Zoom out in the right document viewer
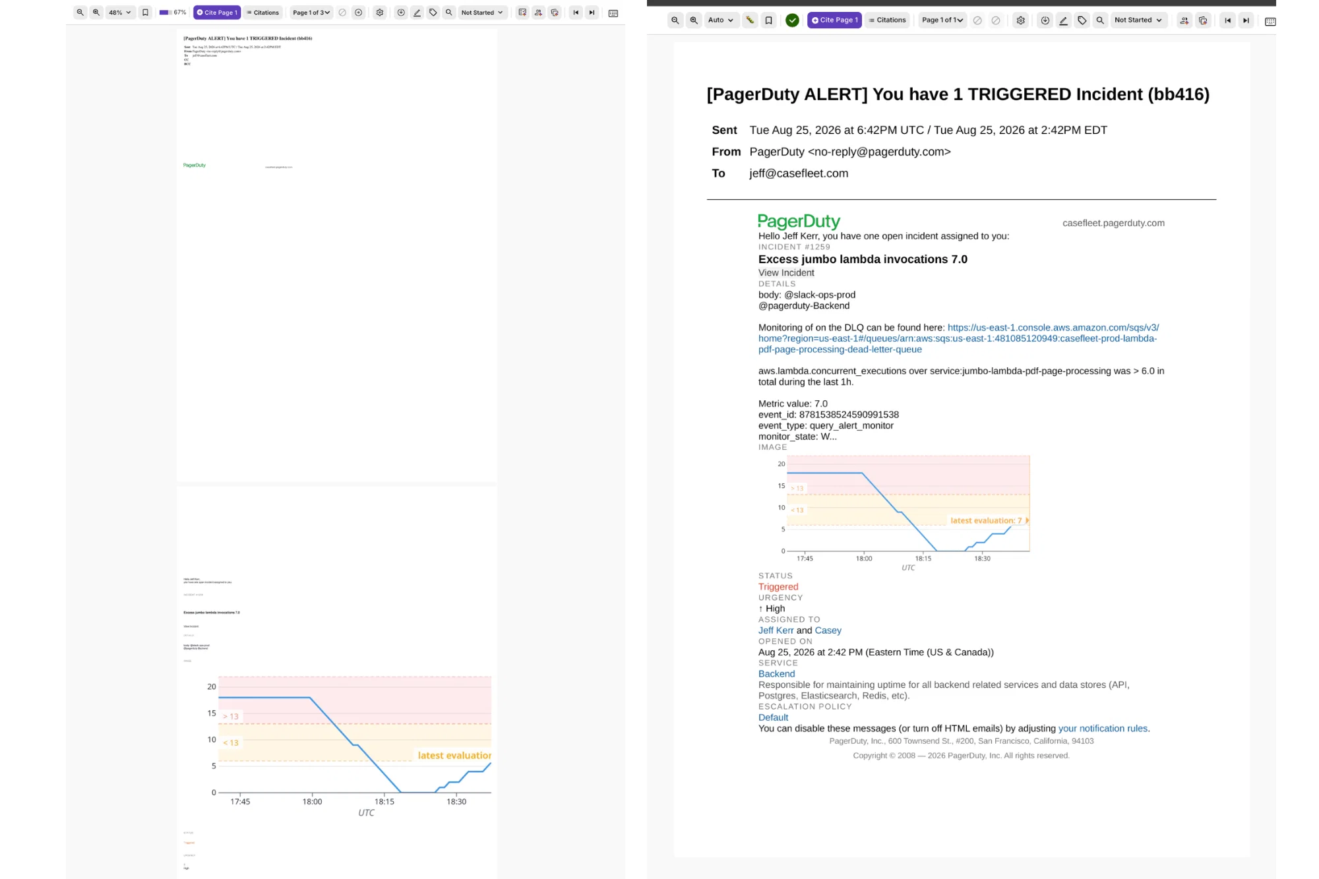The width and height of the screenshot is (1319, 879). click(675, 20)
